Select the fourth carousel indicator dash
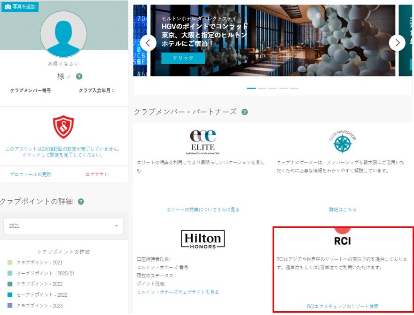Viewport: 414px width, 315px height. coord(283,88)
